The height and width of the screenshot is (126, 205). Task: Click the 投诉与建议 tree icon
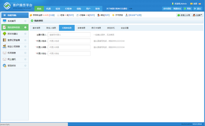[x=4, y=34]
